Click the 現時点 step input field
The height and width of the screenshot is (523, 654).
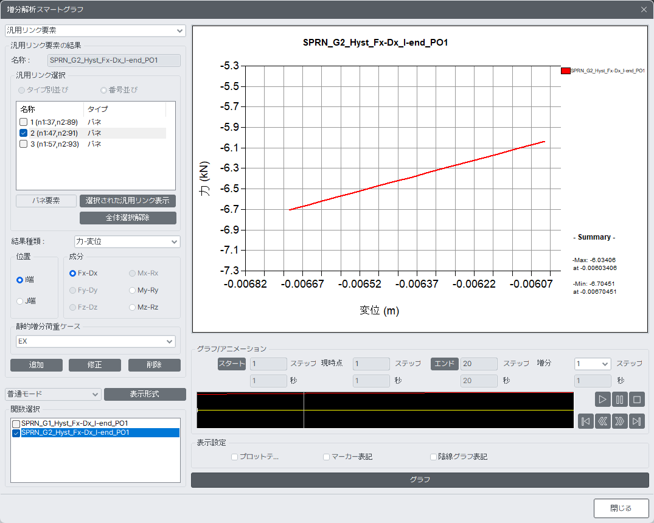pos(371,364)
